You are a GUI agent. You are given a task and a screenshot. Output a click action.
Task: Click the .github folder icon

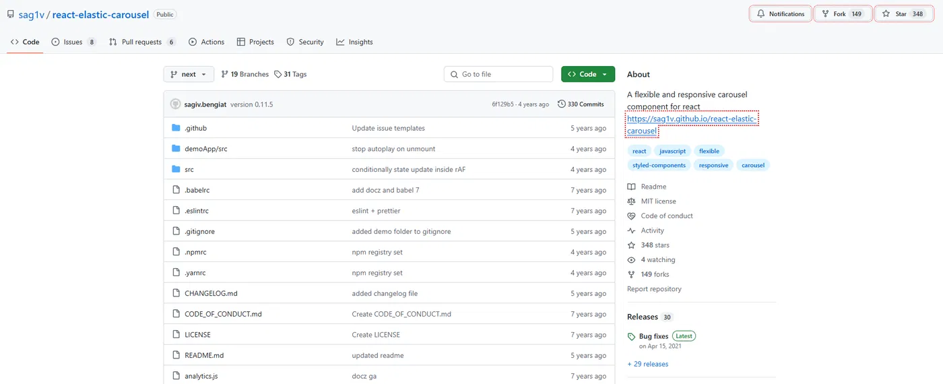click(176, 128)
